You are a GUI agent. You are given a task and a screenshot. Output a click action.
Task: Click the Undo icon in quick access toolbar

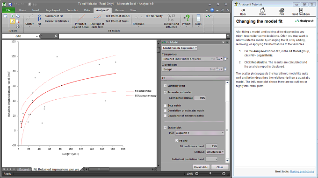(x=15, y=4)
